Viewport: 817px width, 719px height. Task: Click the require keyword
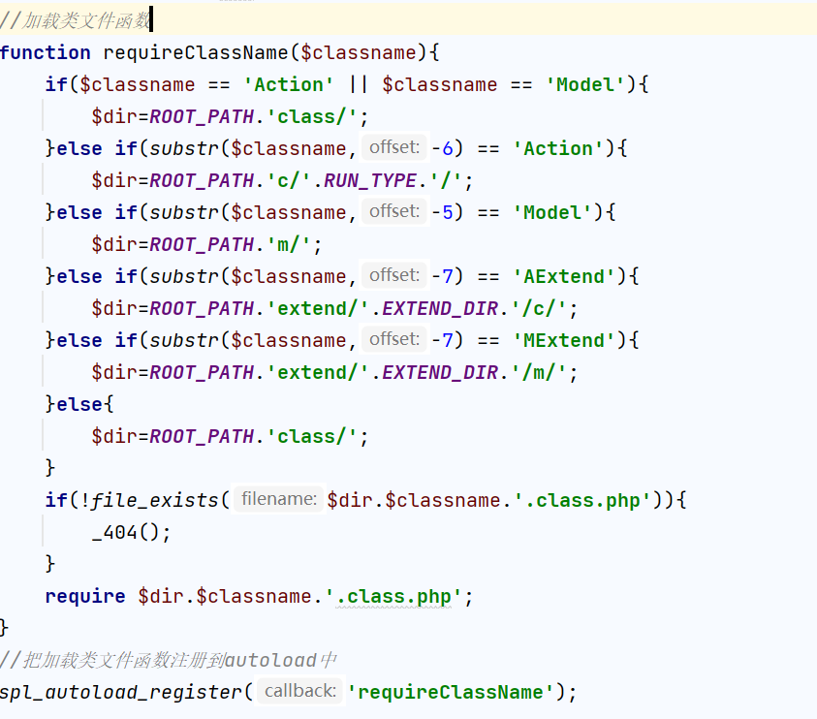coord(85,596)
